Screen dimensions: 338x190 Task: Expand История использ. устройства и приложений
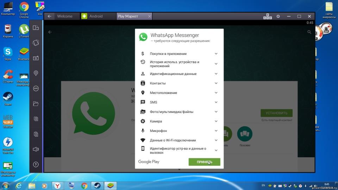[216, 64]
